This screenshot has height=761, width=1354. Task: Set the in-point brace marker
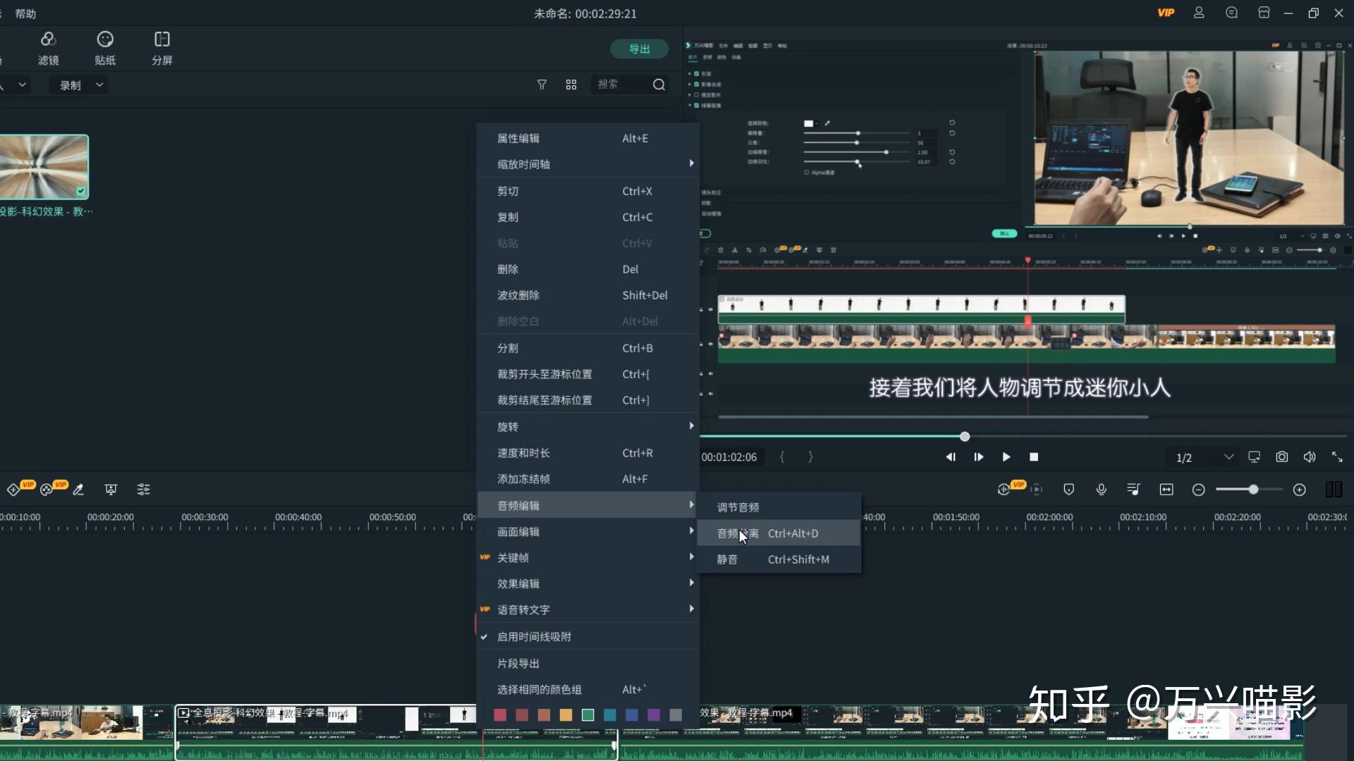pyautogui.click(x=781, y=457)
